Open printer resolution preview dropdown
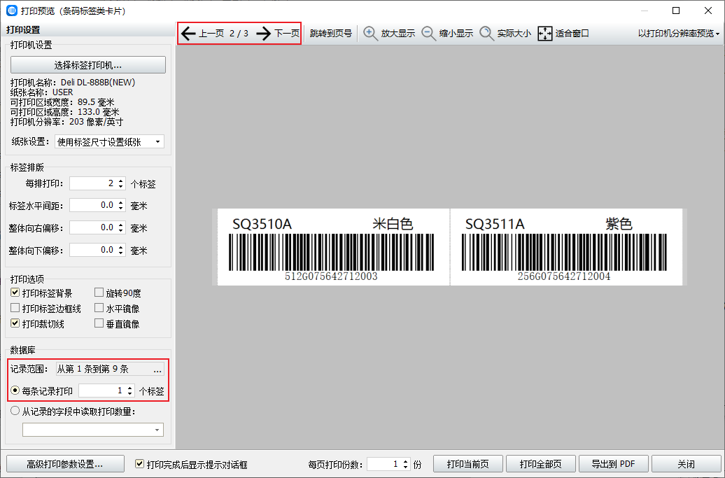The width and height of the screenshot is (725, 478). [x=679, y=34]
